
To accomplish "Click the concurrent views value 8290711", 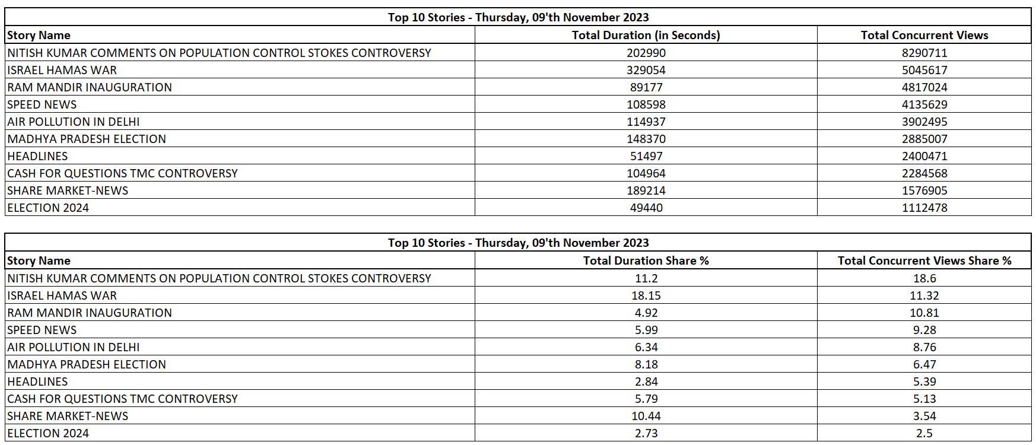I will [x=924, y=53].
